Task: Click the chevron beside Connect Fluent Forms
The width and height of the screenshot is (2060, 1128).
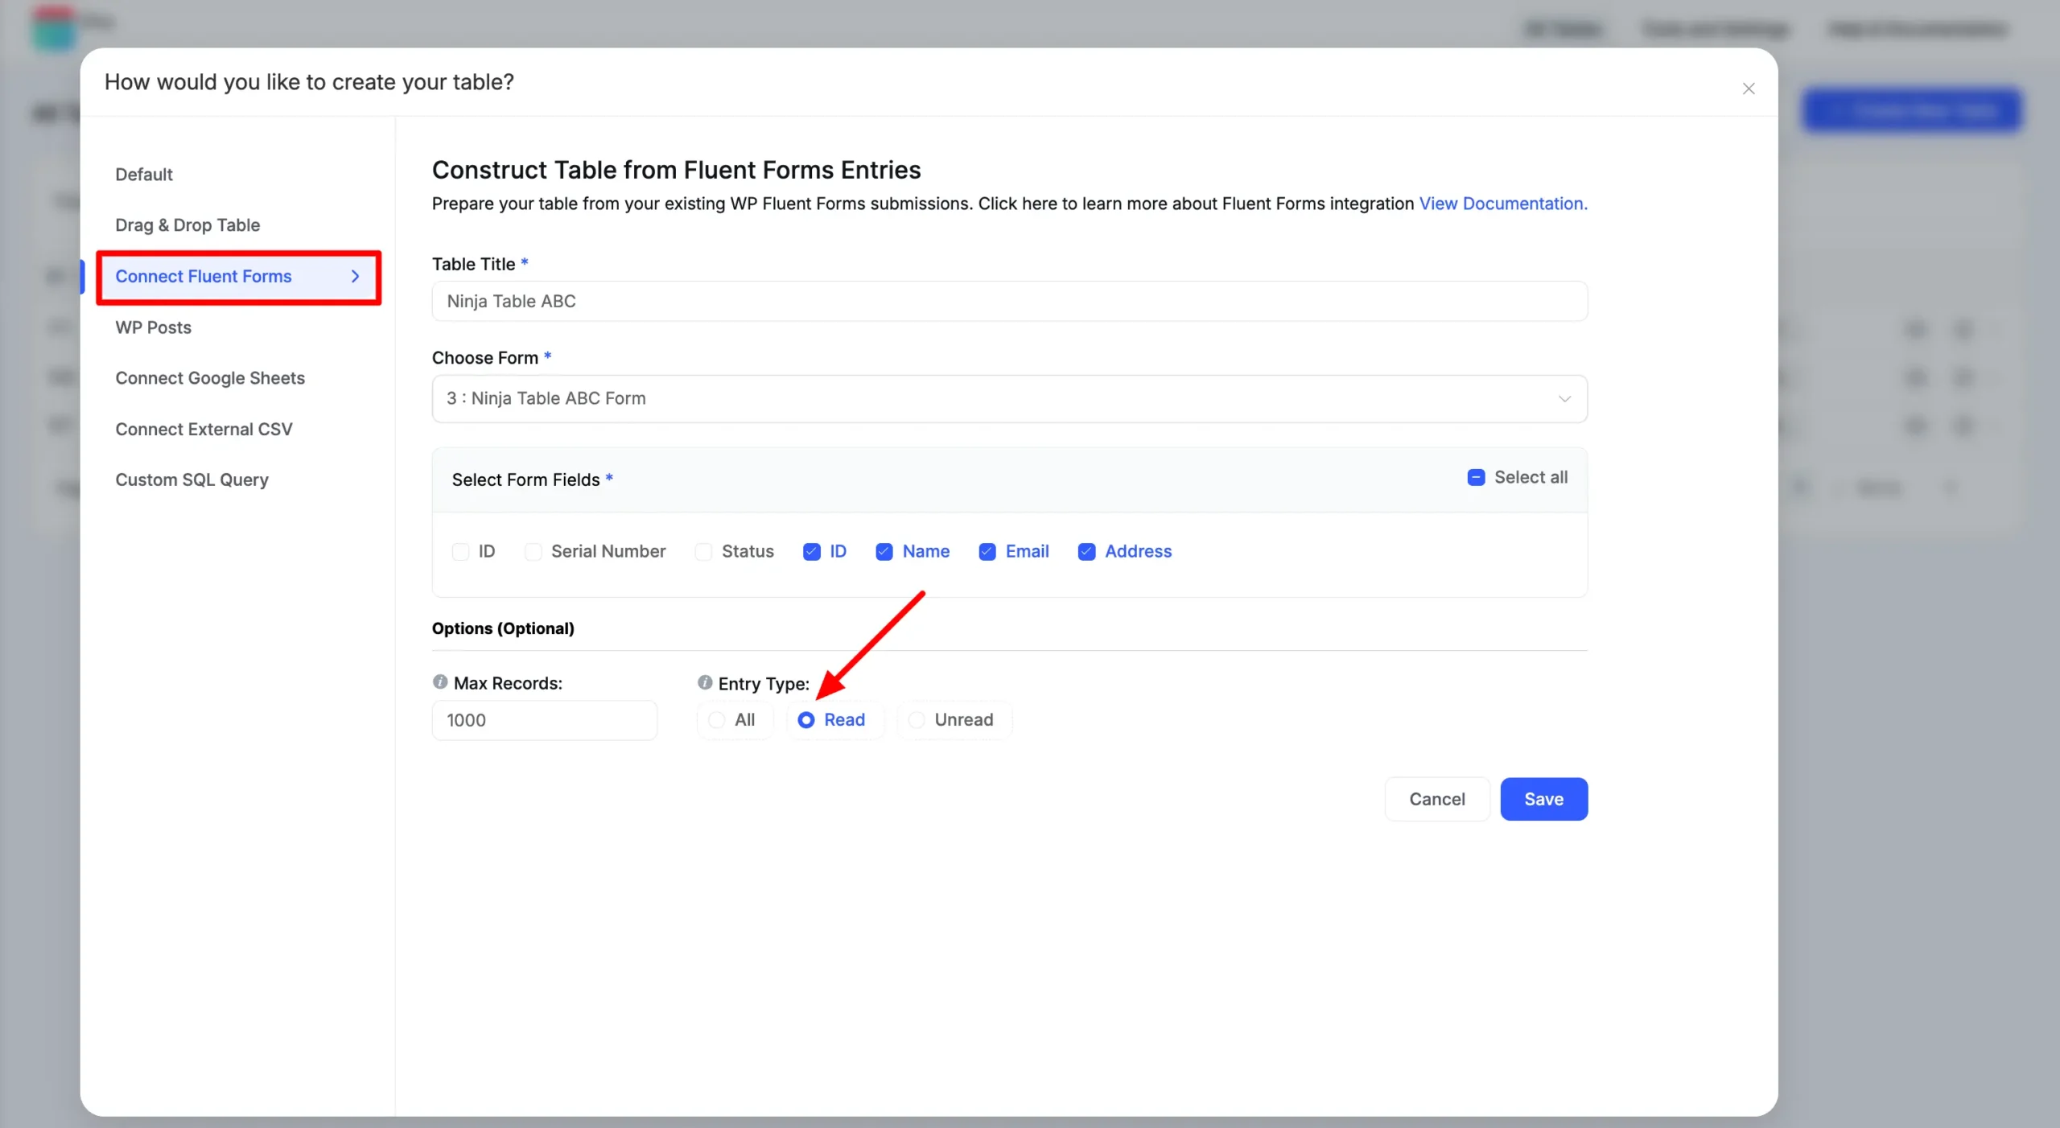Action: 356,276
